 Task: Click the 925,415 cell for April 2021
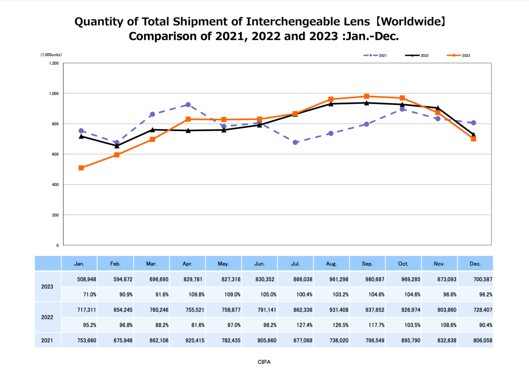187,340
